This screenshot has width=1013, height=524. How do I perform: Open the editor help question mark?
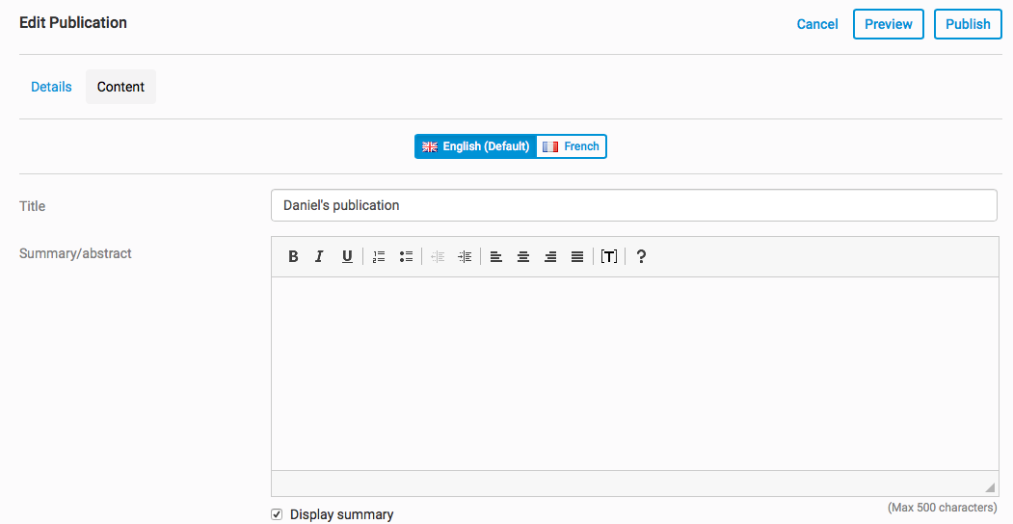coord(641,256)
